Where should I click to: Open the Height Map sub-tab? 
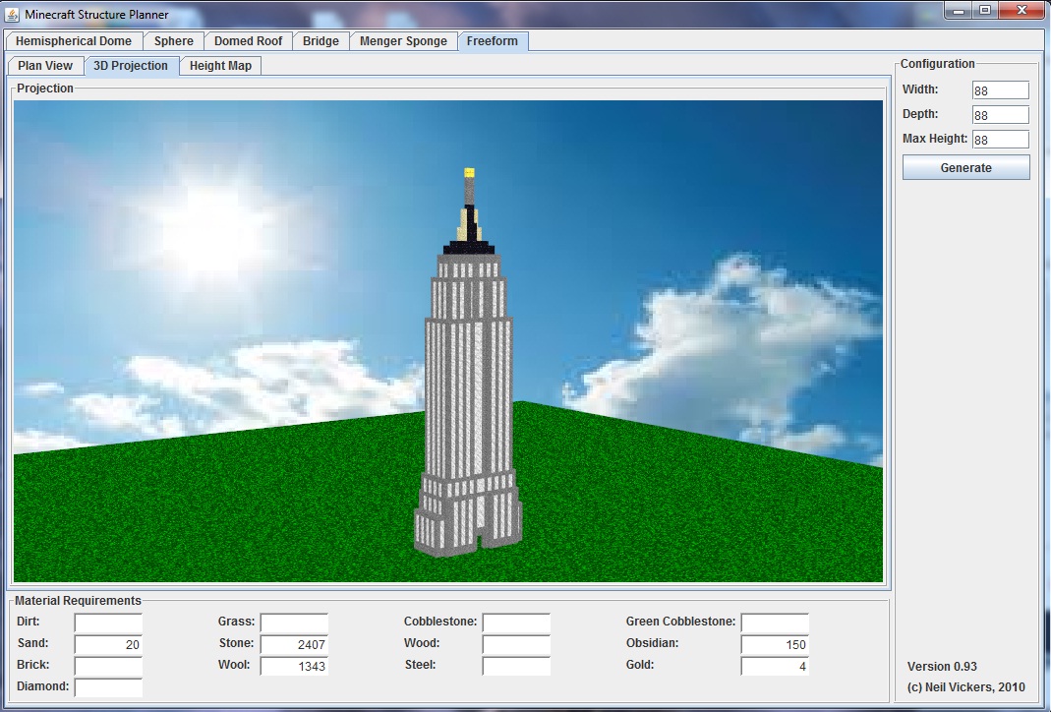click(220, 66)
